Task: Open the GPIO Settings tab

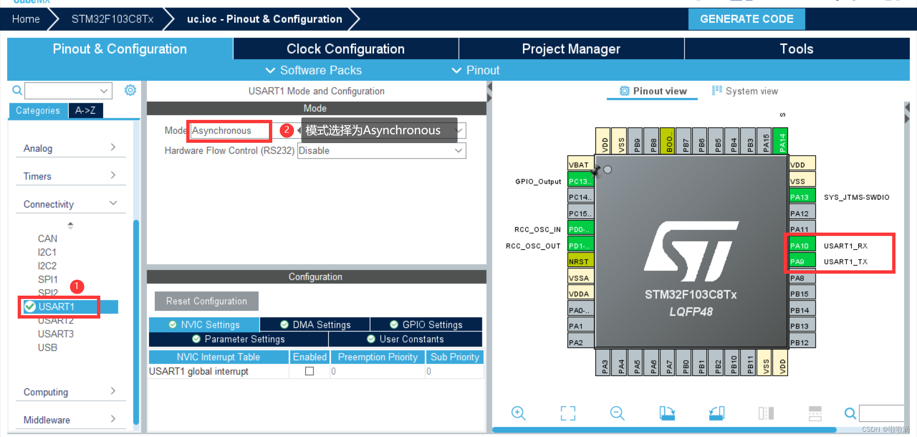Action: 426,324
